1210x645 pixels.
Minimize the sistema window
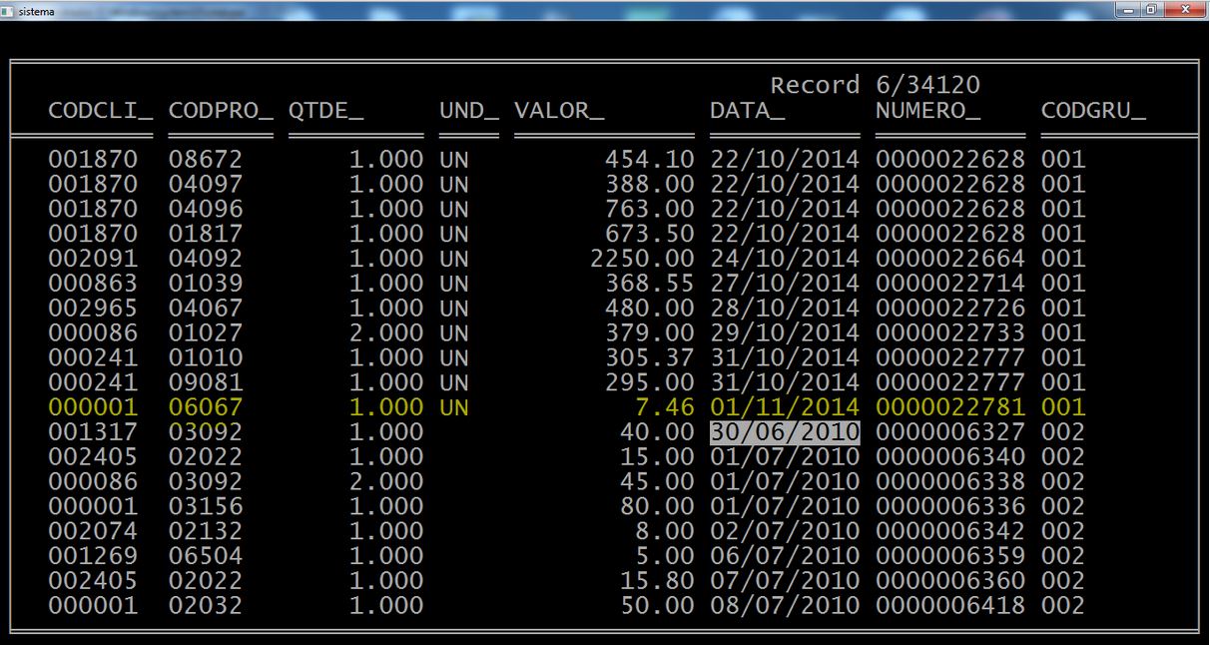pos(1128,9)
